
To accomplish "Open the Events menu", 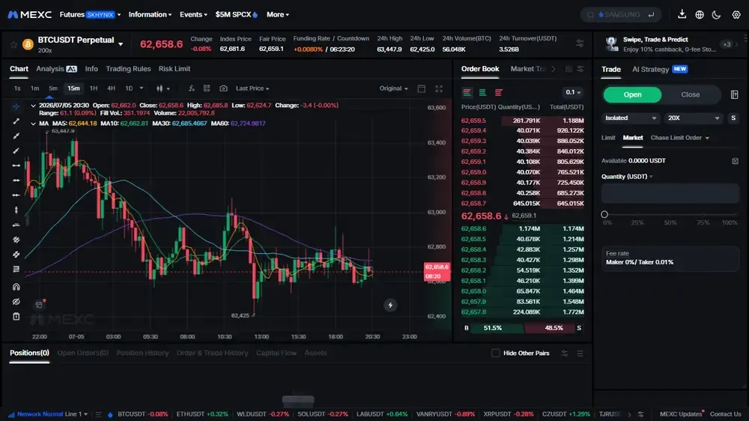I will [193, 15].
